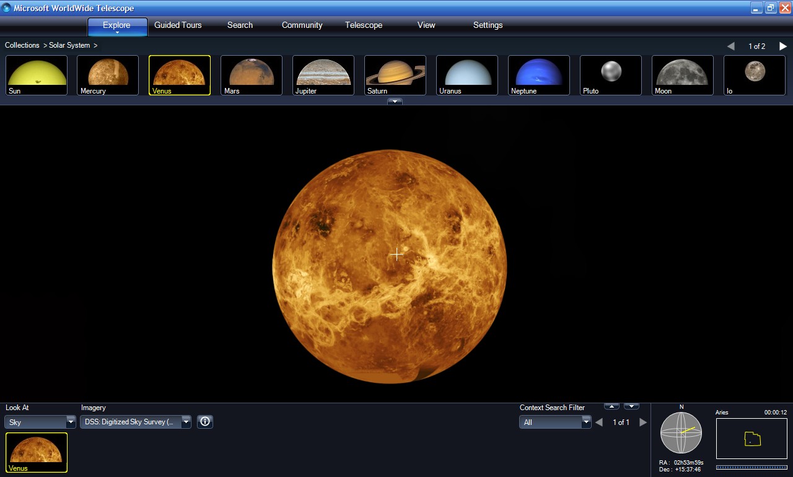Click the next collection page arrow

pos(782,46)
